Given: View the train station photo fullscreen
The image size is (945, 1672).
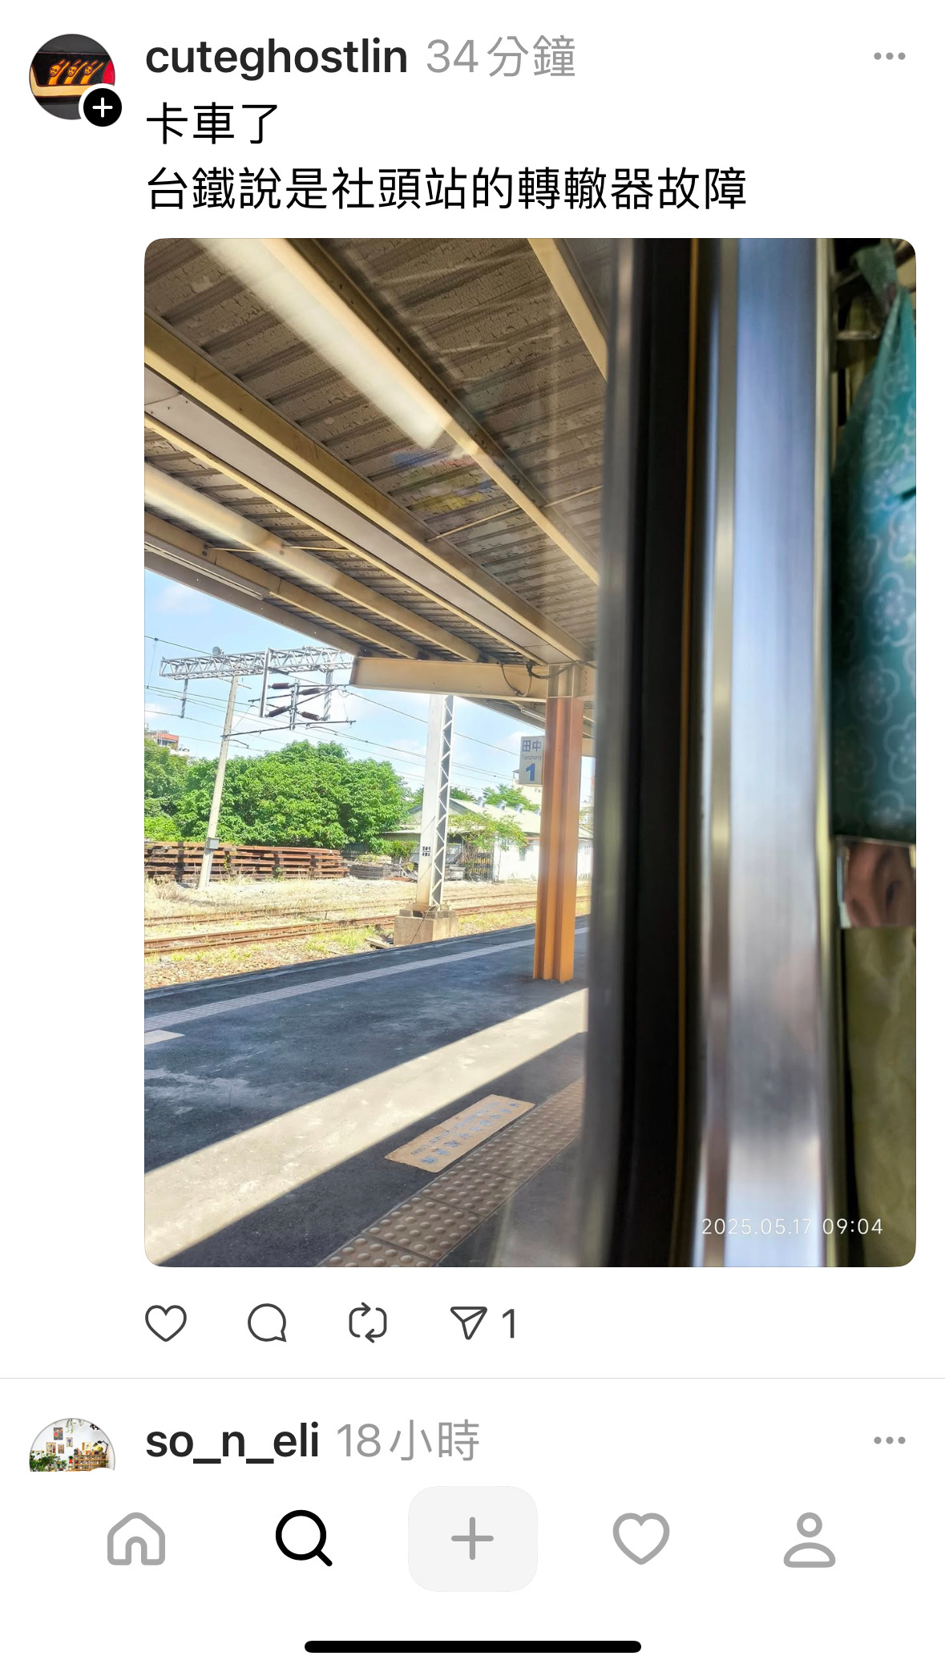Looking at the screenshot, I should (x=530, y=752).
